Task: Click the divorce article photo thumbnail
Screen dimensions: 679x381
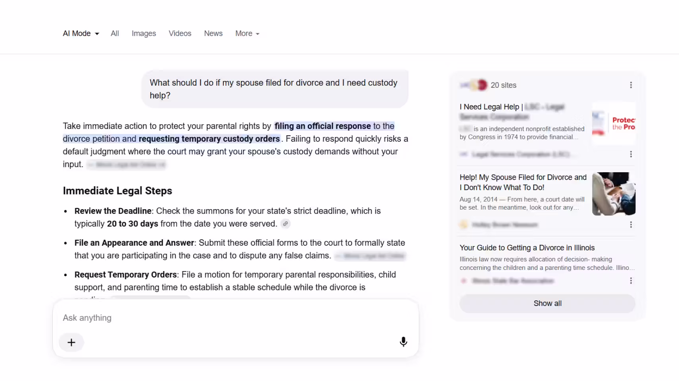Action: [x=614, y=194]
